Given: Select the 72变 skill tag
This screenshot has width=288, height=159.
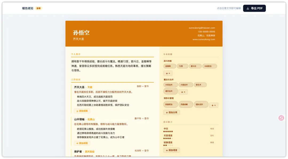Looking at the screenshot, I should pyautogui.click(x=182, y=66).
